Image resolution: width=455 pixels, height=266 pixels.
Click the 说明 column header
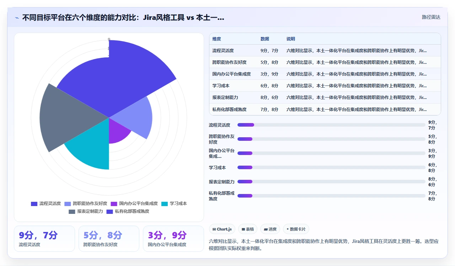point(291,39)
